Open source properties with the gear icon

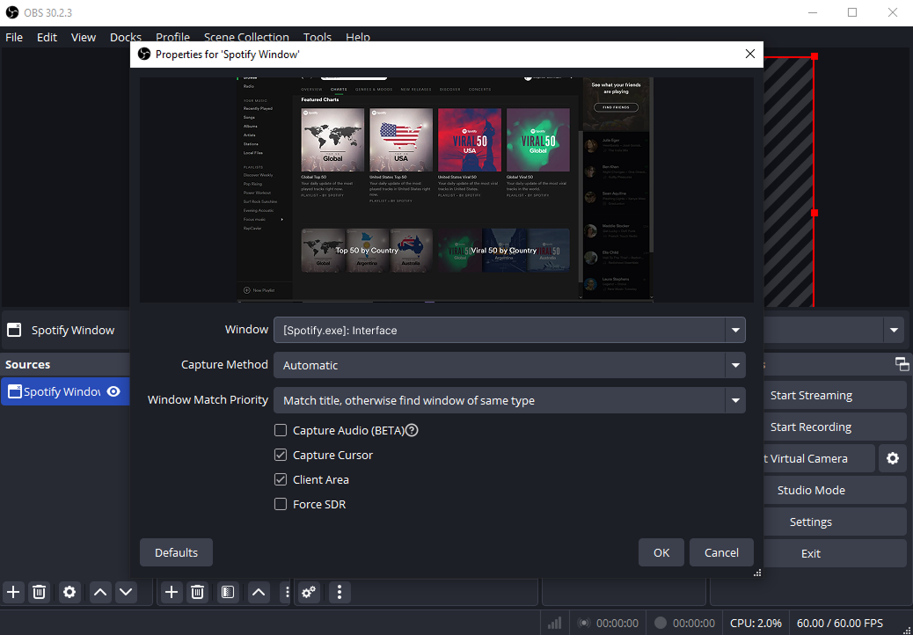point(69,592)
